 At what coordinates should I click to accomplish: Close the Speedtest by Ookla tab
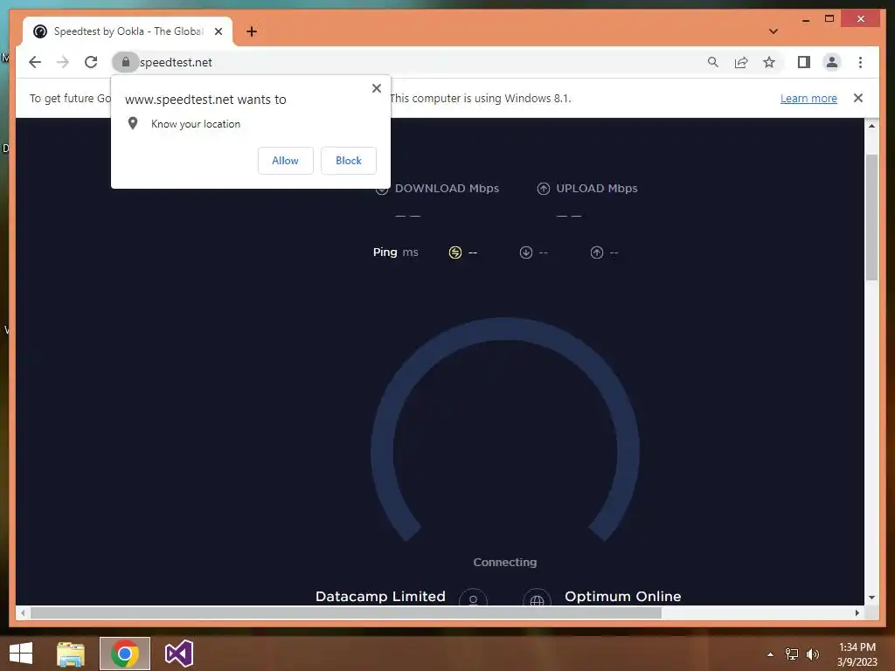click(218, 31)
